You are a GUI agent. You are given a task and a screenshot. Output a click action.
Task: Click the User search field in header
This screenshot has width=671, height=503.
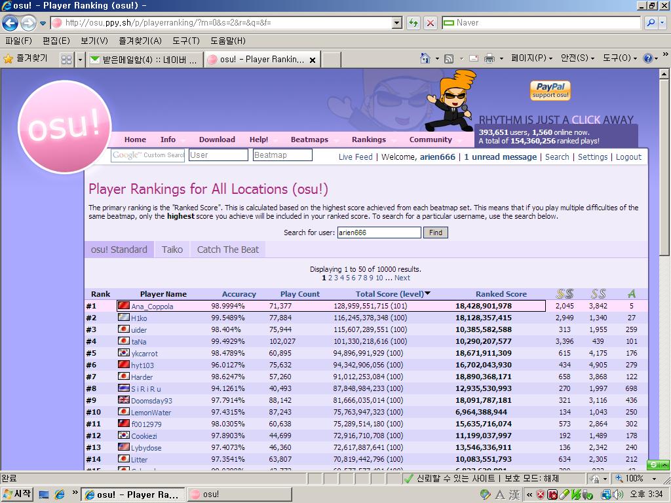218,155
